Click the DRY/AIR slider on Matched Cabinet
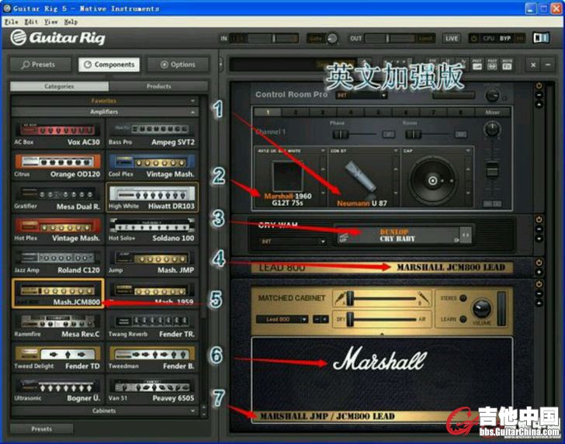Viewport: 565px width, 444px height. pos(382,319)
